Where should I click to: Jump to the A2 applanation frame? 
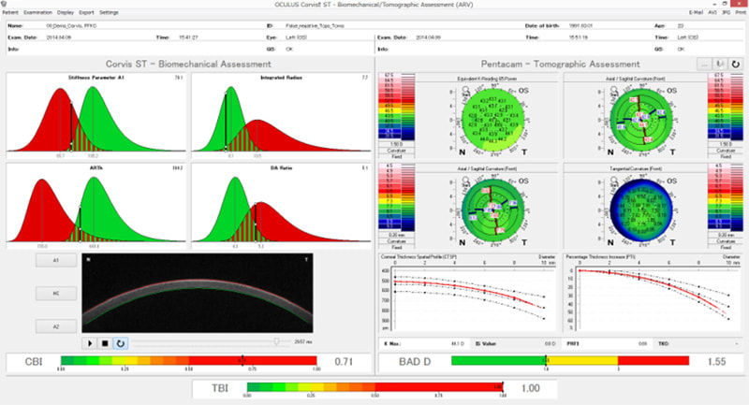coord(56,326)
